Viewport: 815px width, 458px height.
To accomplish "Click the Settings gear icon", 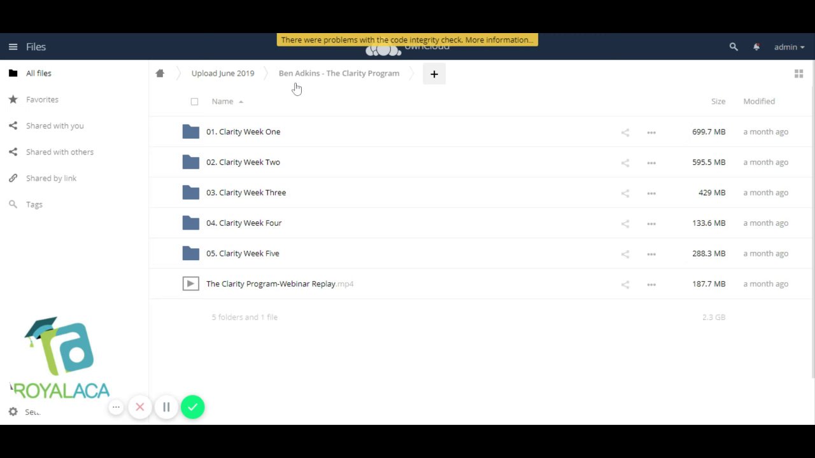I will pyautogui.click(x=13, y=412).
